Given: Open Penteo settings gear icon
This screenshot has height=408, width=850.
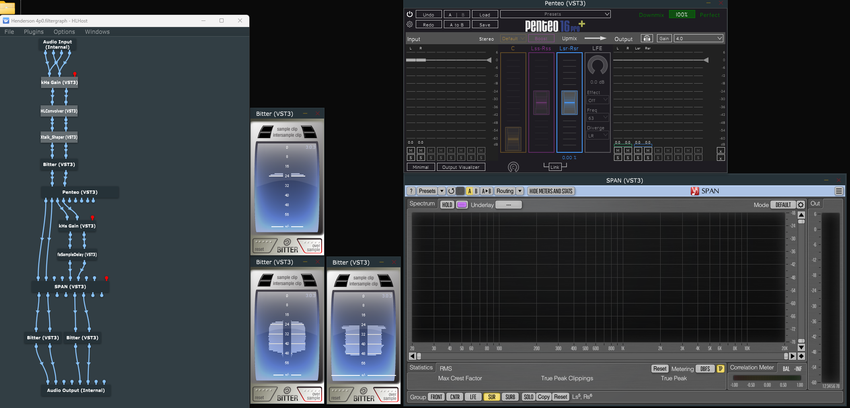Looking at the screenshot, I should point(409,25).
